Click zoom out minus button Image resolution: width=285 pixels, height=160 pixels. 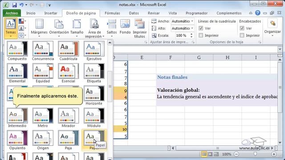click(236, 154)
